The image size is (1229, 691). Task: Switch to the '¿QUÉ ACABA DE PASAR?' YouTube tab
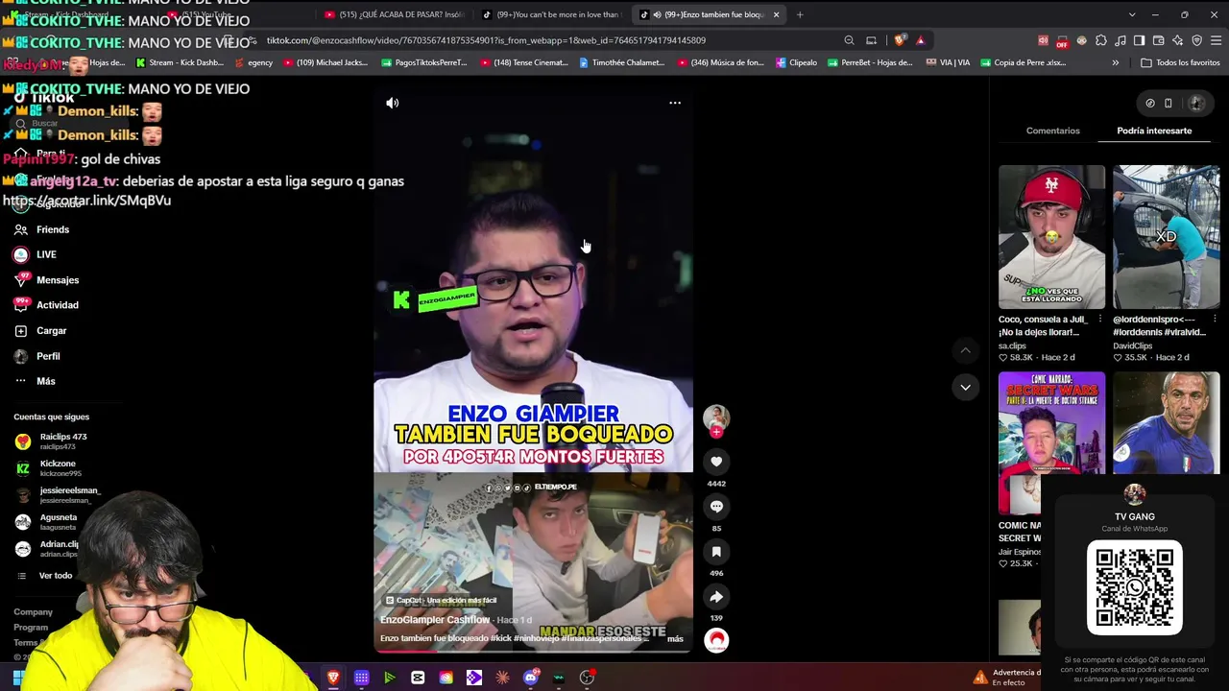coord(395,14)
